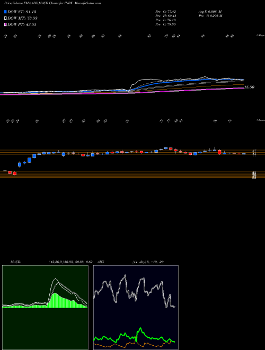Click the MACD panel title
This screenshot has width=265, height=350.
coord(15,262)
